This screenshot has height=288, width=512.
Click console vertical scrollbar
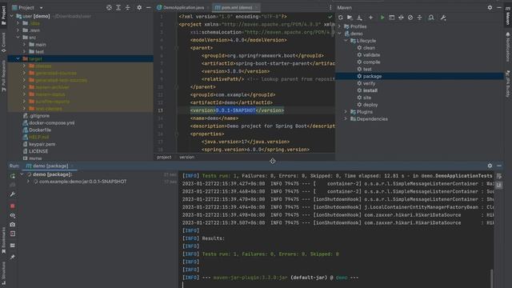(x=491, y=278)
